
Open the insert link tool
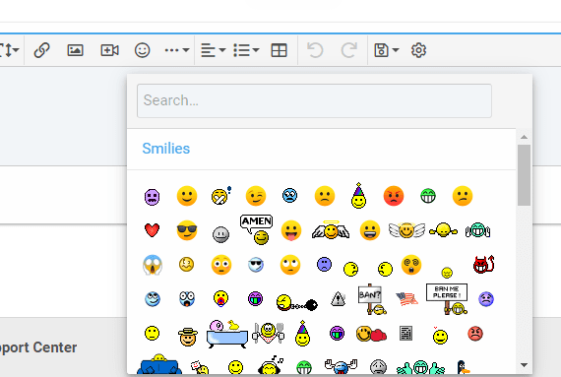point(41,50)
